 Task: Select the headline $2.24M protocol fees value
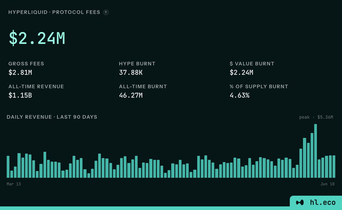coord(37,38)
